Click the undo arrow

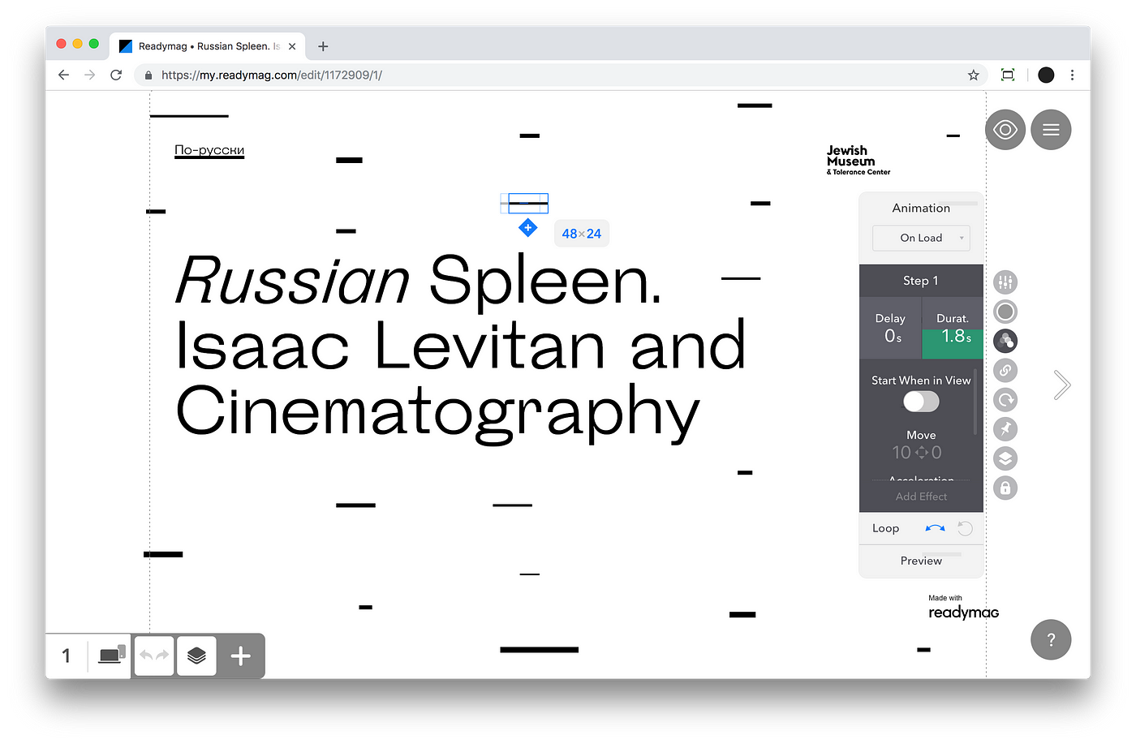pos(146,656)
